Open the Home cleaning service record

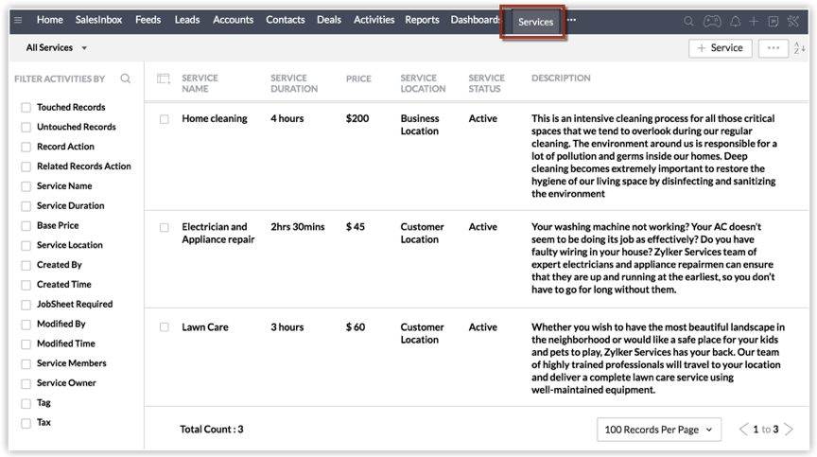tap(215, 119)
